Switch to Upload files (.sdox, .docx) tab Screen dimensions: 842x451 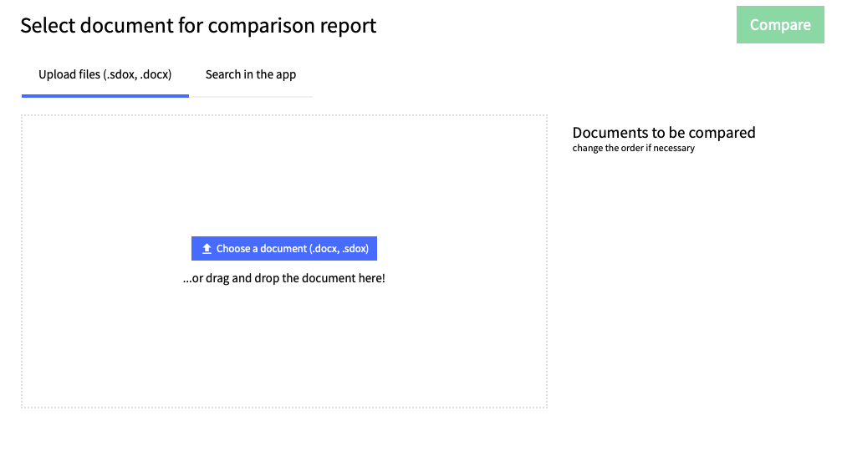coord(105,74)
